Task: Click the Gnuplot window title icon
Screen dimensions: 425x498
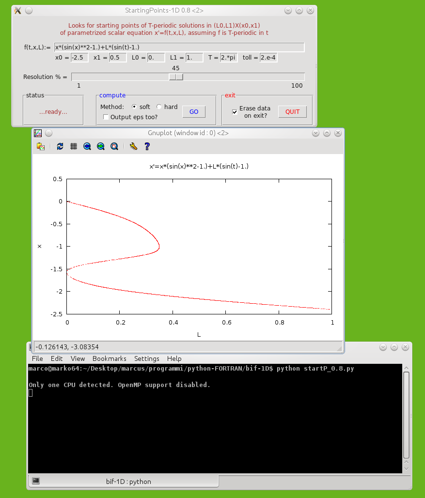Action: (38, 133)
